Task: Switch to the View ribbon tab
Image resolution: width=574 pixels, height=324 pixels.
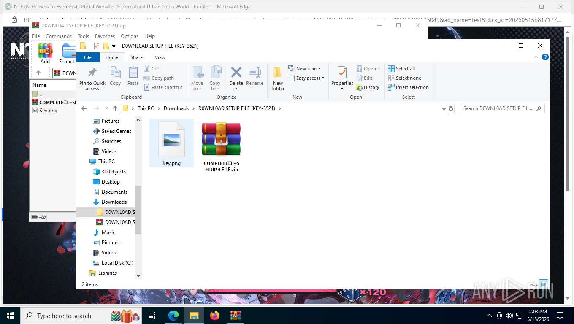Action: click(160, 57)
